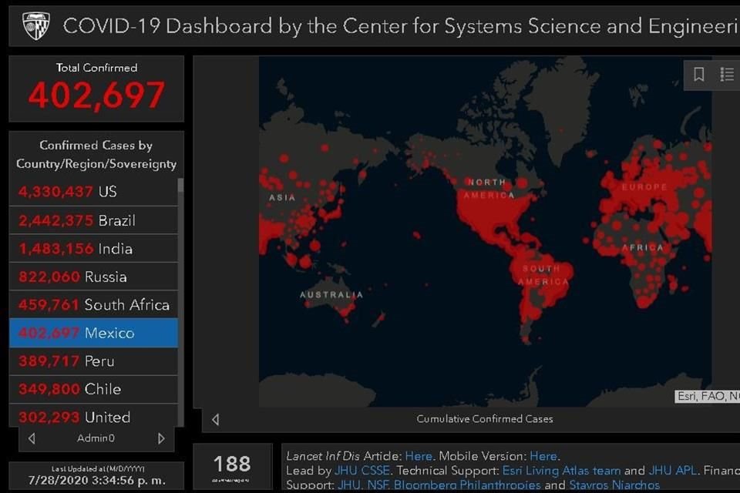Switch to Cumulative Confirmed Cases tab
The width and height of the screenshot is (740, 493).
pyautogui.click(x=484, y=419)
